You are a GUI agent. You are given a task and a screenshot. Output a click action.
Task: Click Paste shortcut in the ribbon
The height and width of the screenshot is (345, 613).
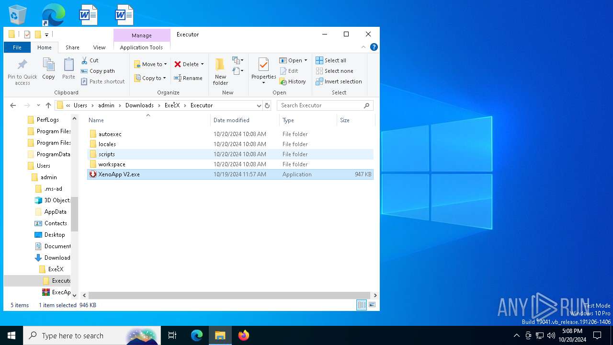pos(103,81)
